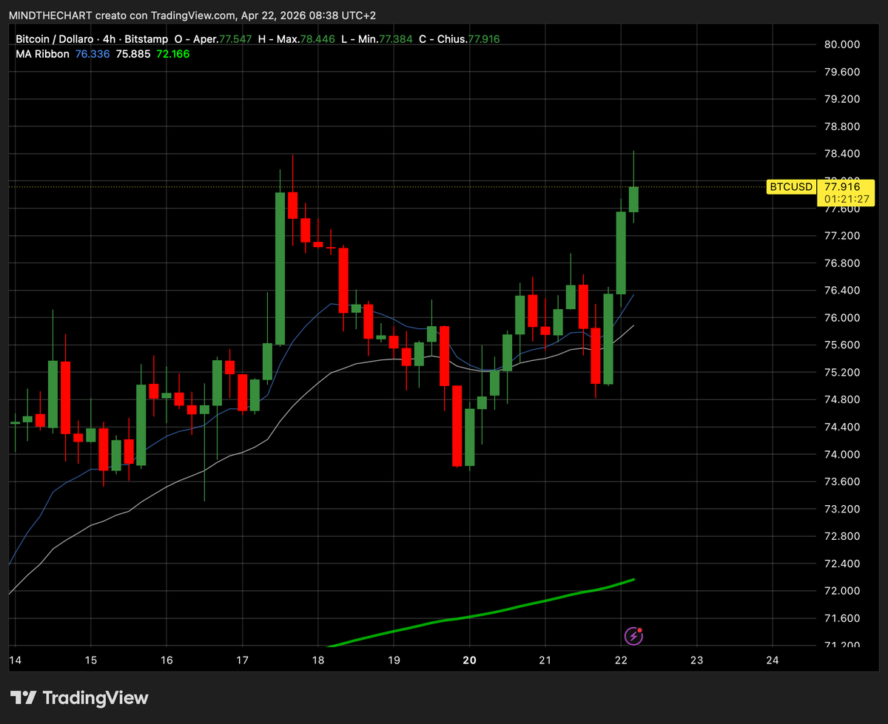Screen dimensions: 888x724
Task: Click date 19 on the time axis
Action: (x=394, y=660)
